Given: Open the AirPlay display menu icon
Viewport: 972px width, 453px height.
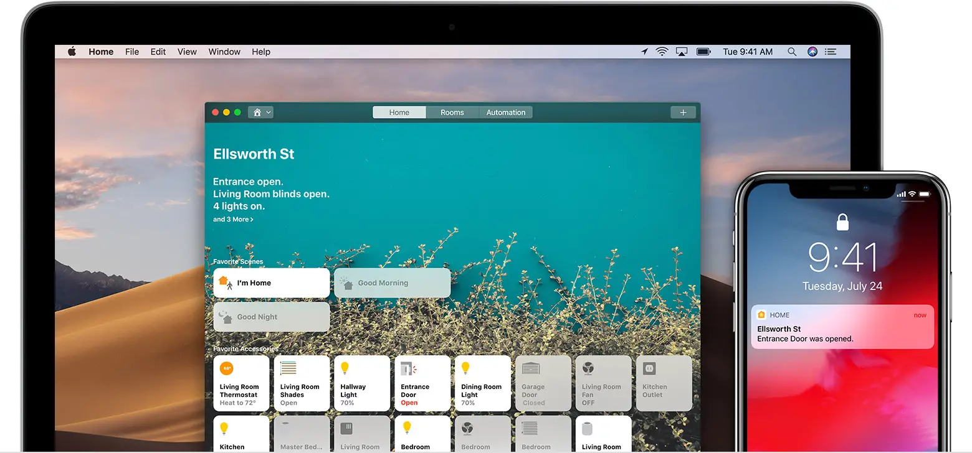Looking at the screenshot, I should coord(682,52).
